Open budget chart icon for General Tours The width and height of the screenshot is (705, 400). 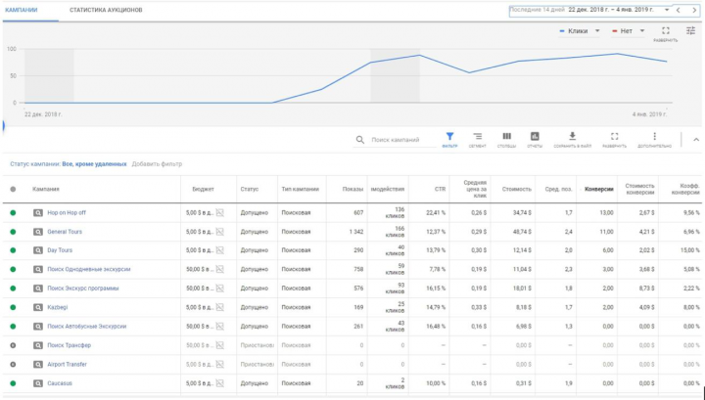click(220, 232)
